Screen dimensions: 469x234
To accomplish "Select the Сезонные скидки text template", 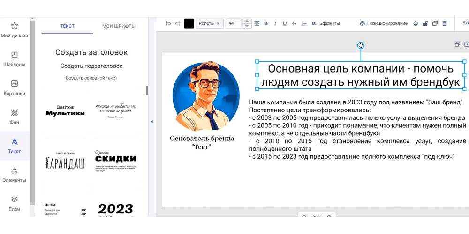I will point(115,161).
